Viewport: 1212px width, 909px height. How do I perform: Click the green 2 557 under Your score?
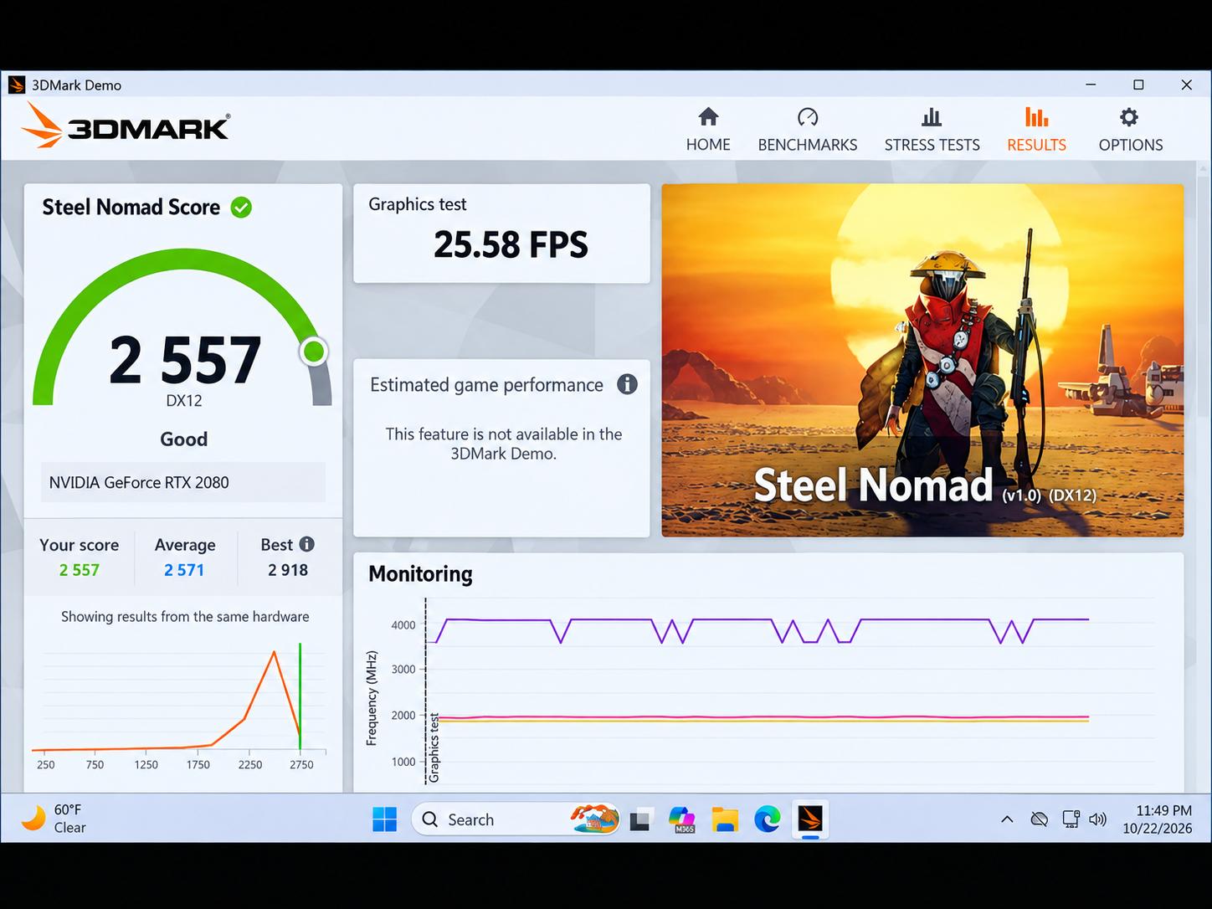pos(80,570)
